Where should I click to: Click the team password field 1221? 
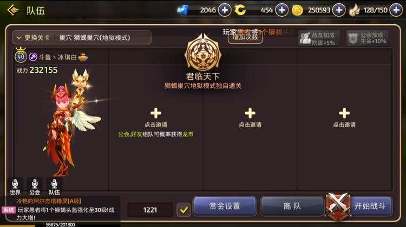pyautogui.click(x=150, y=210)
